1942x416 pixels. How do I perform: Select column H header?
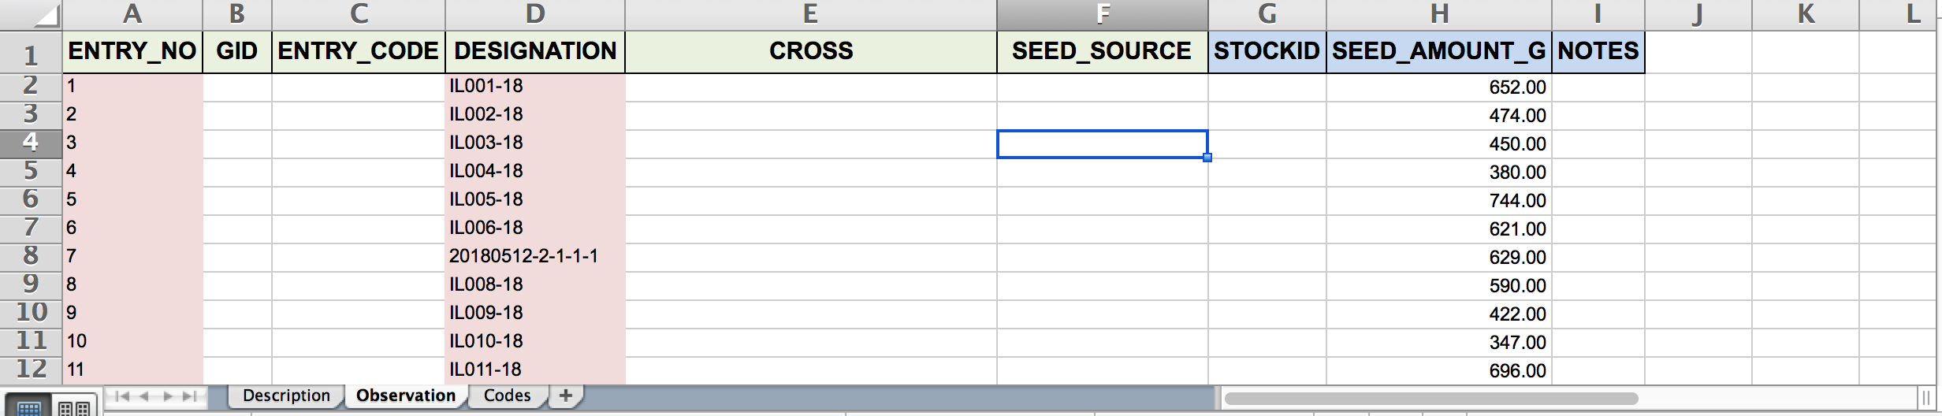[1439, 15]
